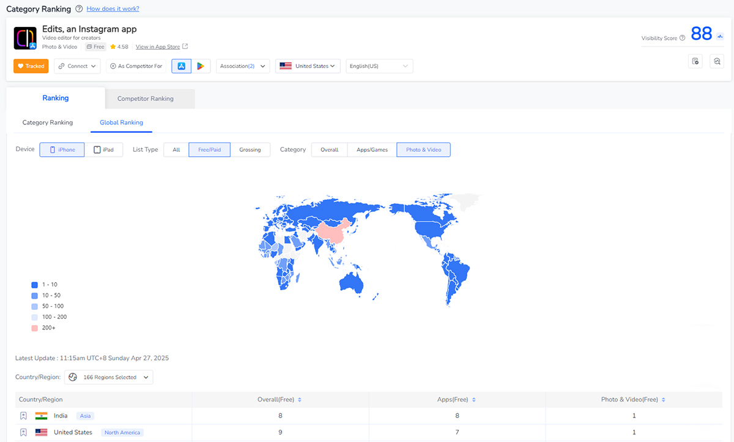
Task: Click the Free price tag
Action: point(95,47)
